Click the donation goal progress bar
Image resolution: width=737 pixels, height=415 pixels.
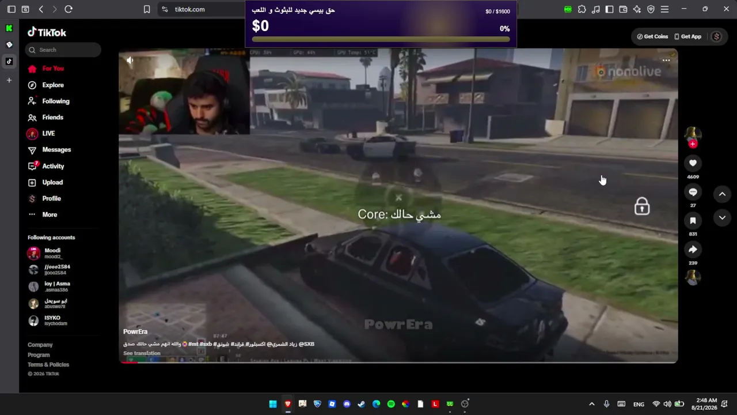381,39
